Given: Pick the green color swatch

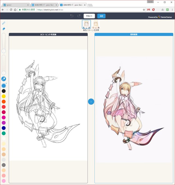Looking at the screenshot, I should tap(4, 133).
